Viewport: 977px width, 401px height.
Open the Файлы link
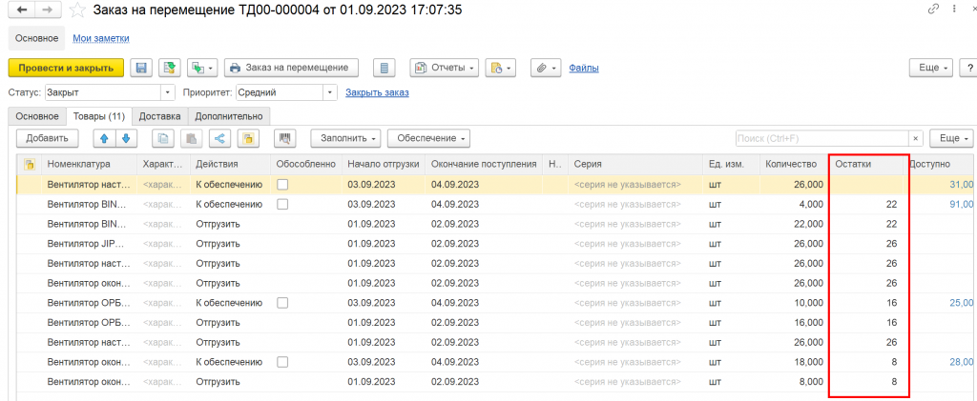point(584,68)
